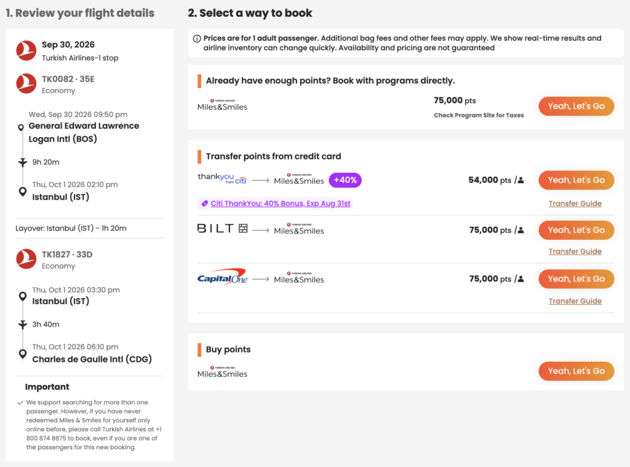
Task: Click the info icon before the prices notice
Action: [197, 39]
